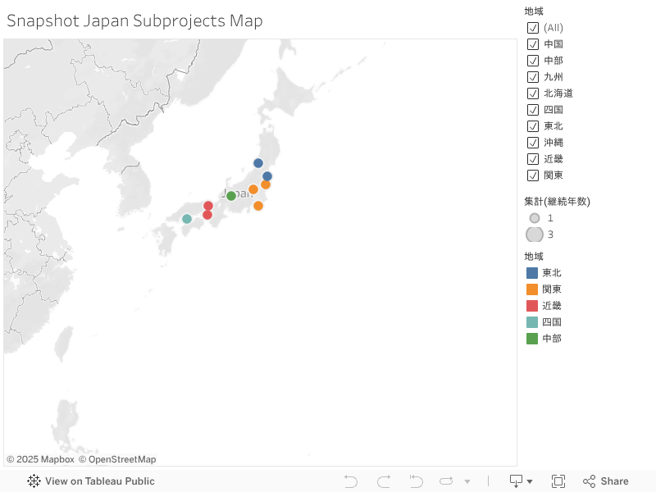Select the orange 関東 legend swatch
The width and height of the screenshot is (656, 492).
pos(531,289)
